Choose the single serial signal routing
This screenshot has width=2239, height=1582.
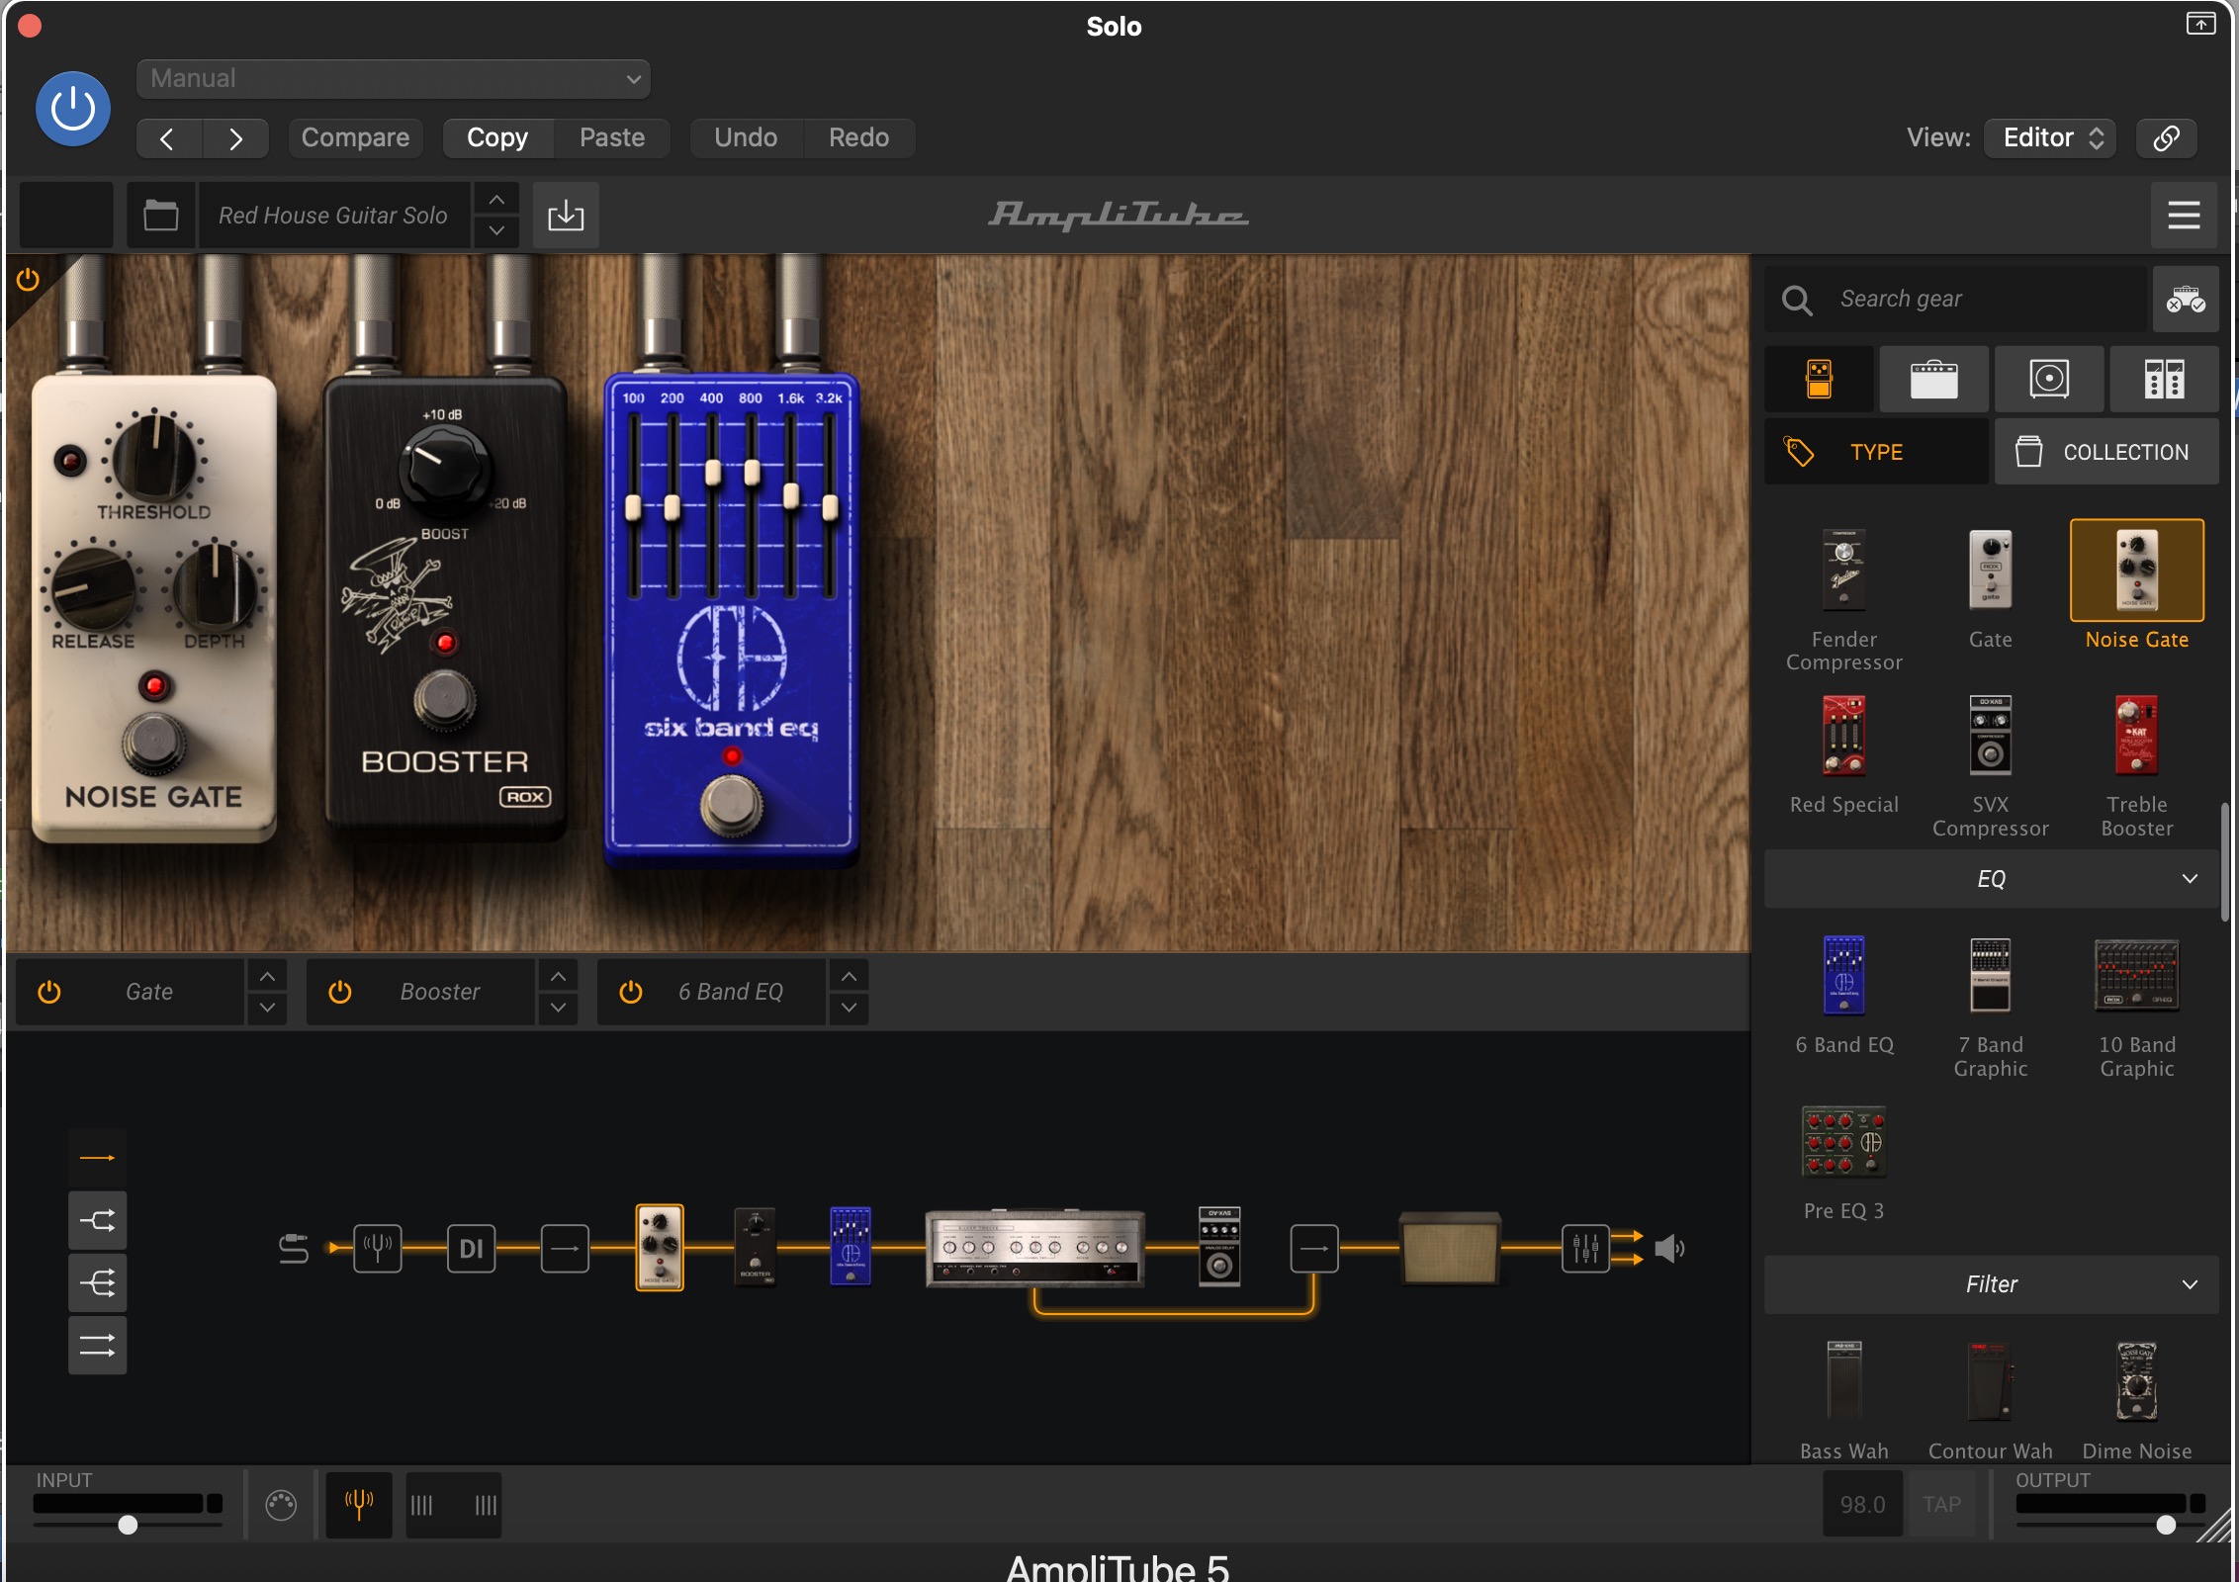pos(97,1158)
